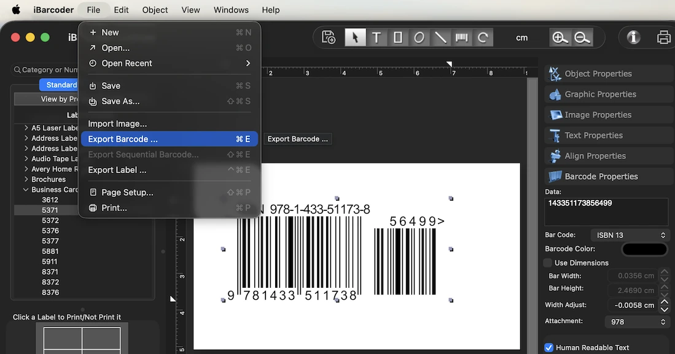Enable the Use Dimensions checkbox
This screenshot has height=354, width=675.
548,263
